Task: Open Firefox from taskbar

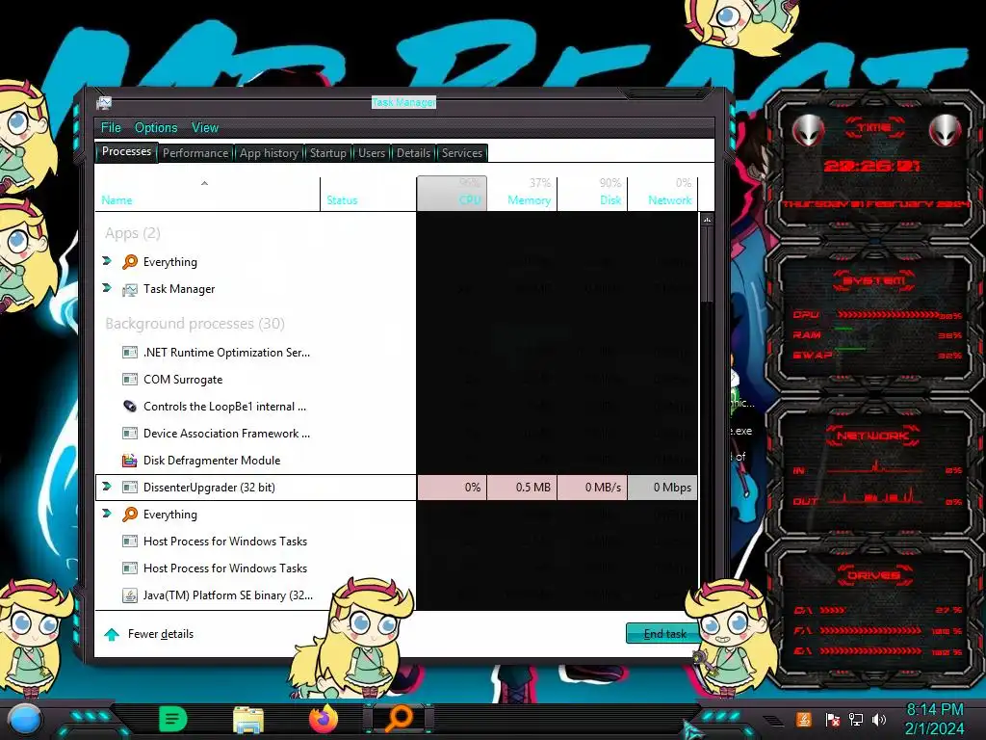Action: tap(324, 719)
